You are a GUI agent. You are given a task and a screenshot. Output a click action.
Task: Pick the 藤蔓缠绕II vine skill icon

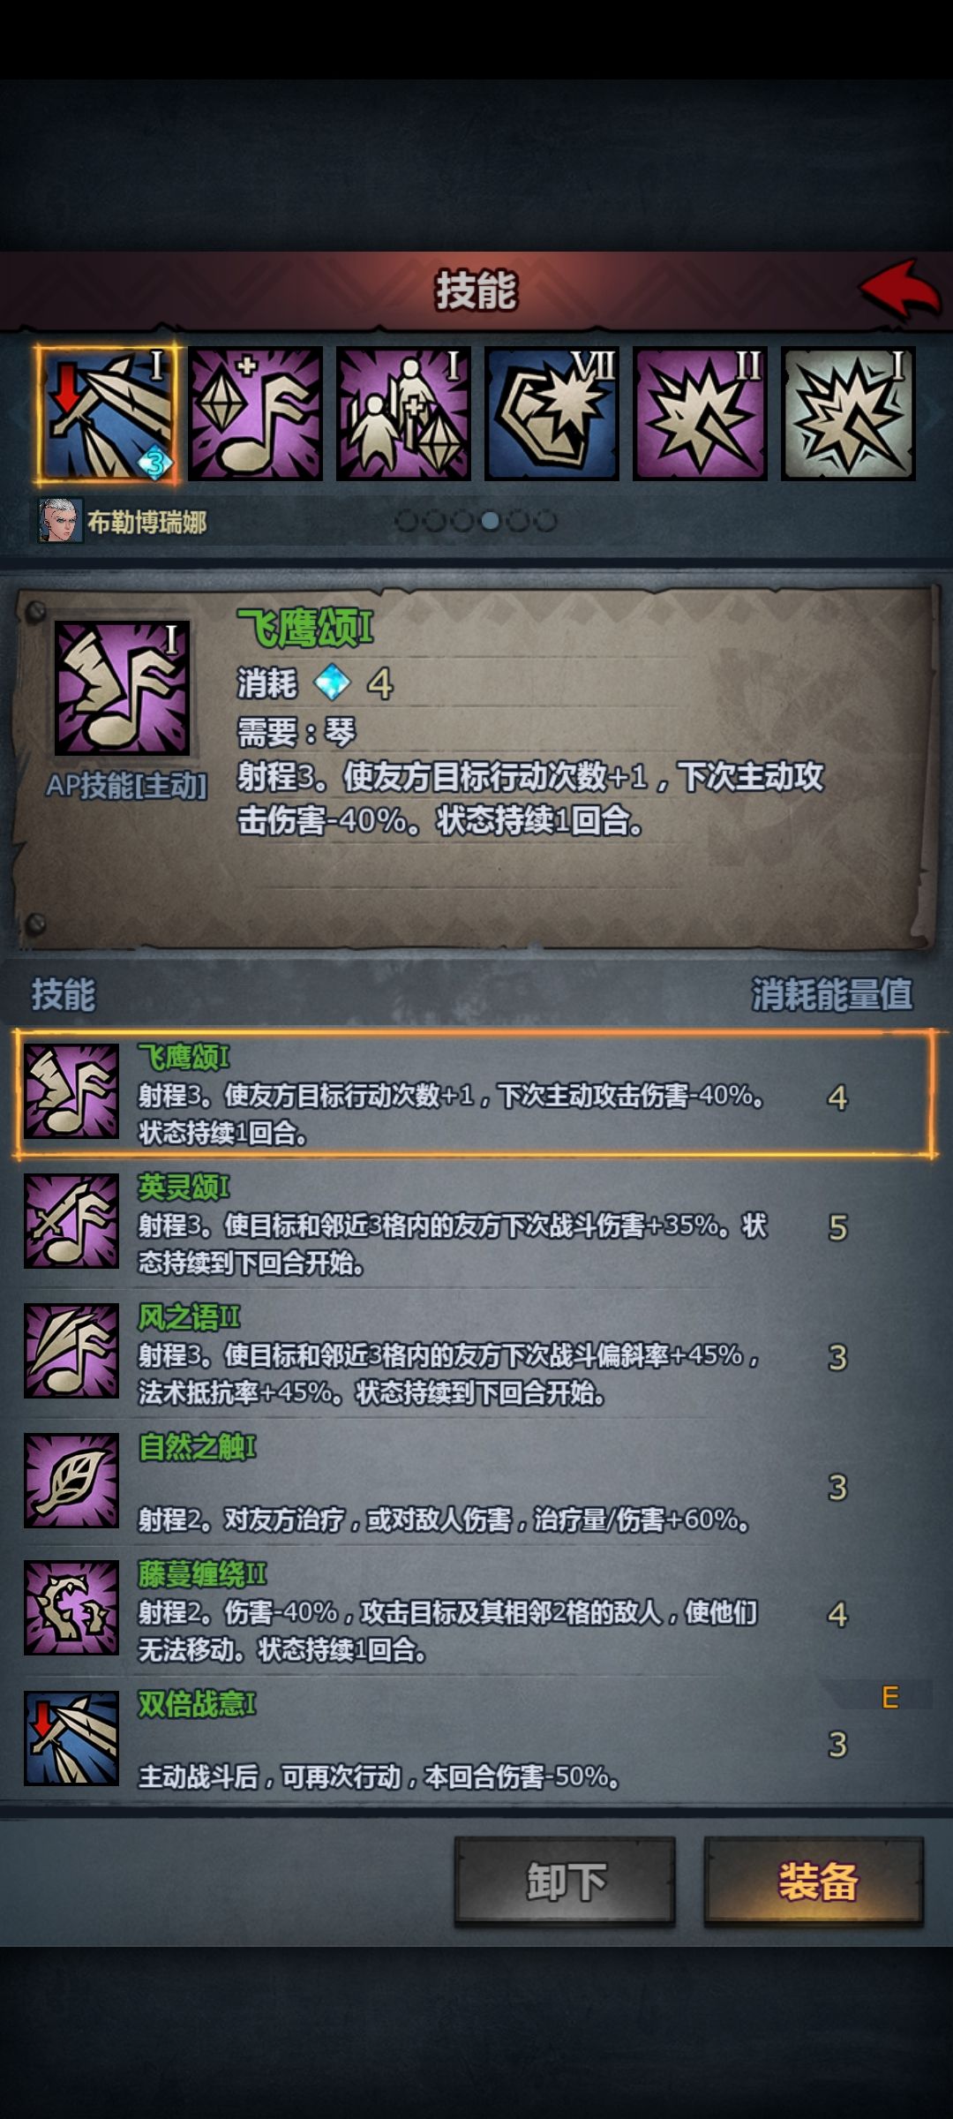(71, 1608)
